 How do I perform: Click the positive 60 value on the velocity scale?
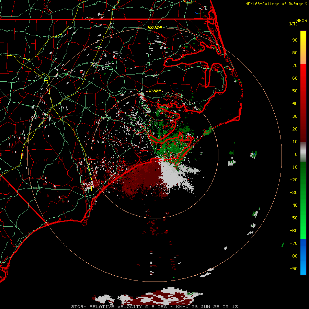tap(295, 78)
